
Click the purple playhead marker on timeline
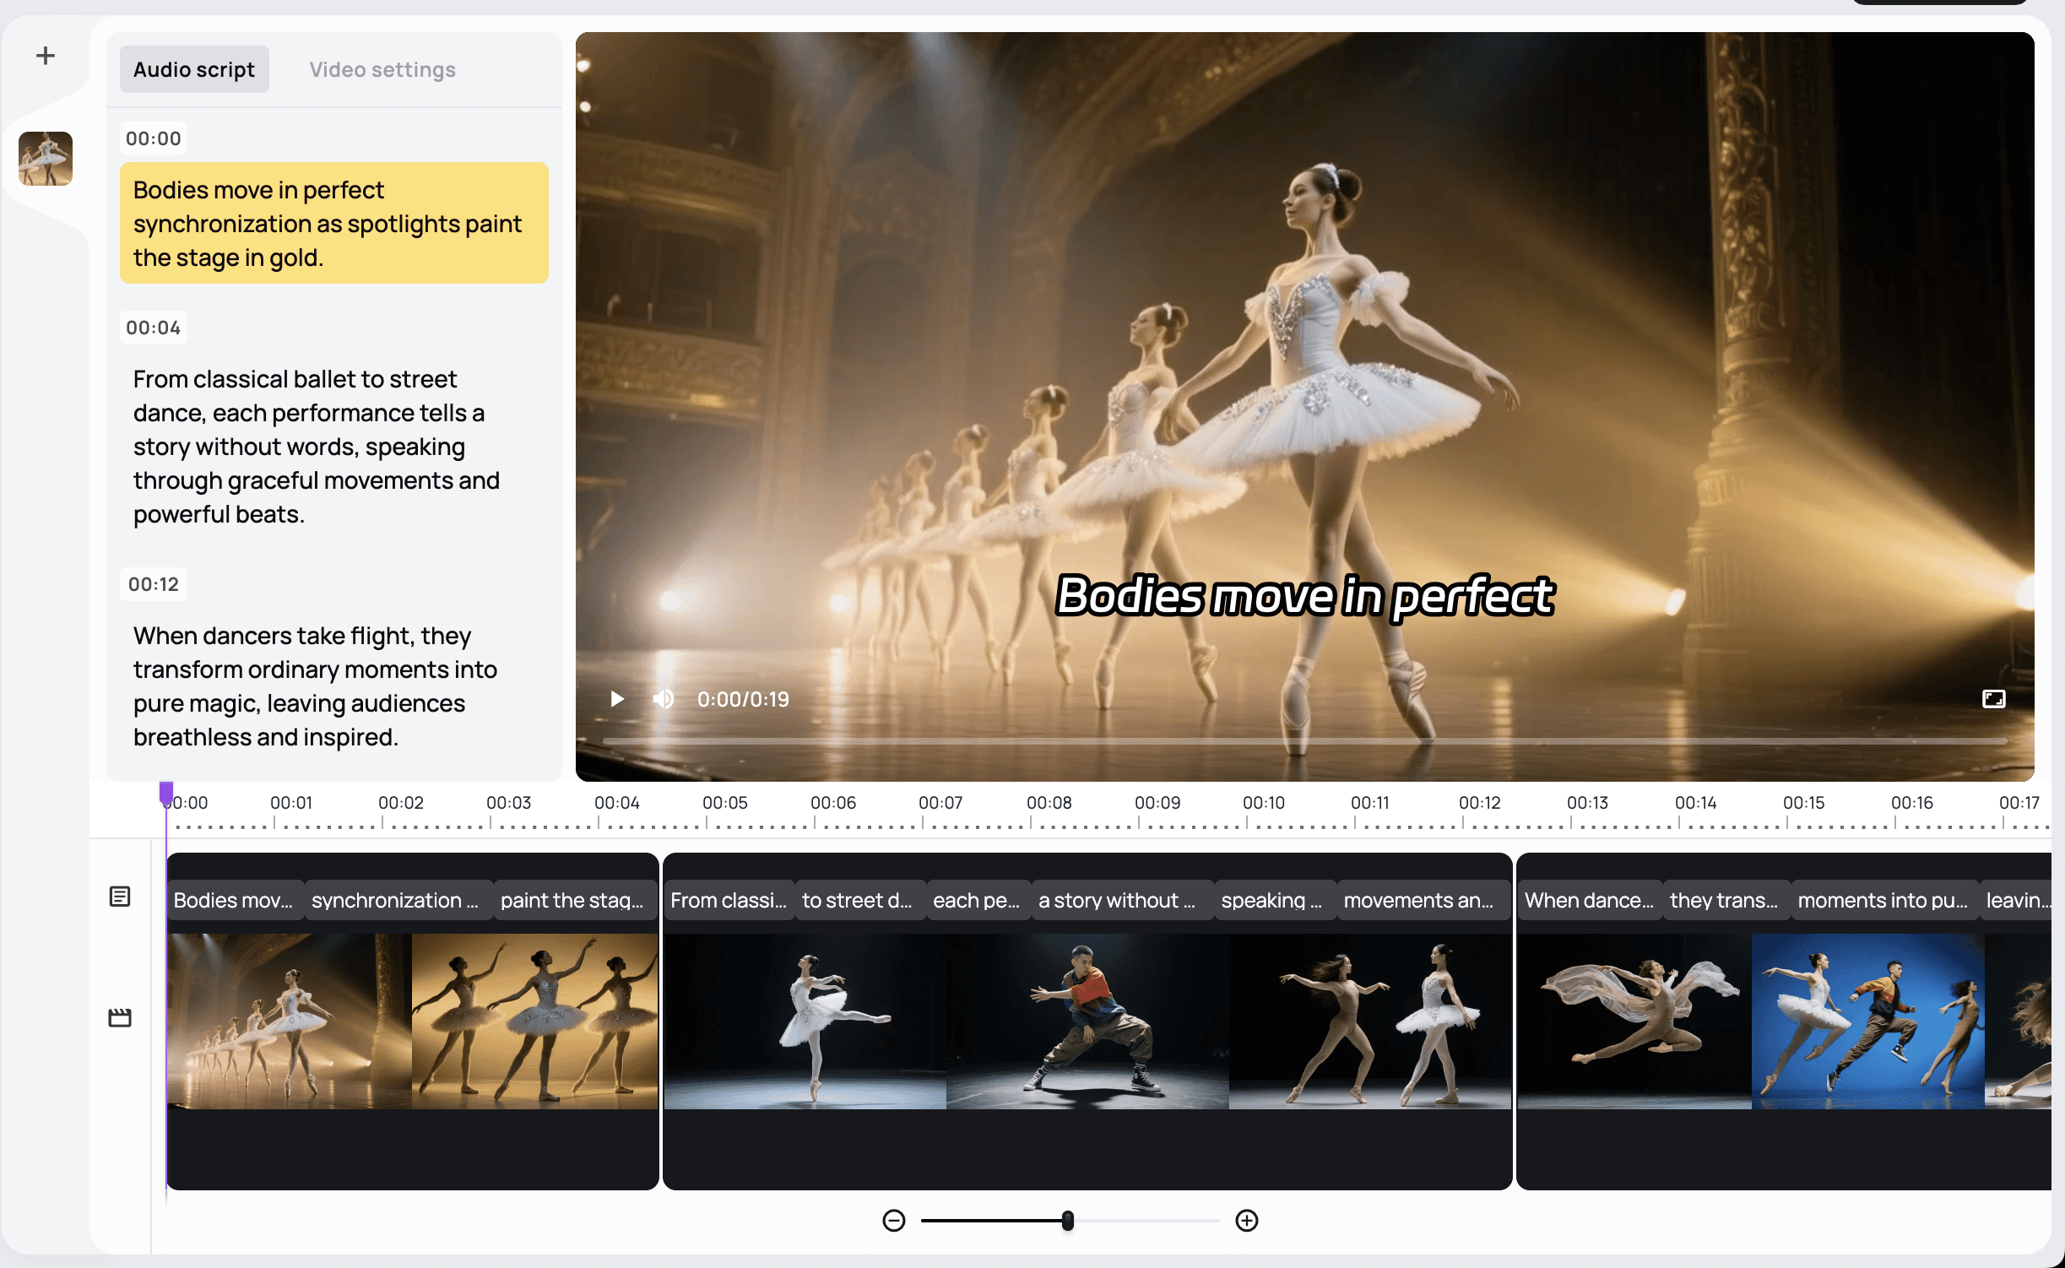coord(166,792)
